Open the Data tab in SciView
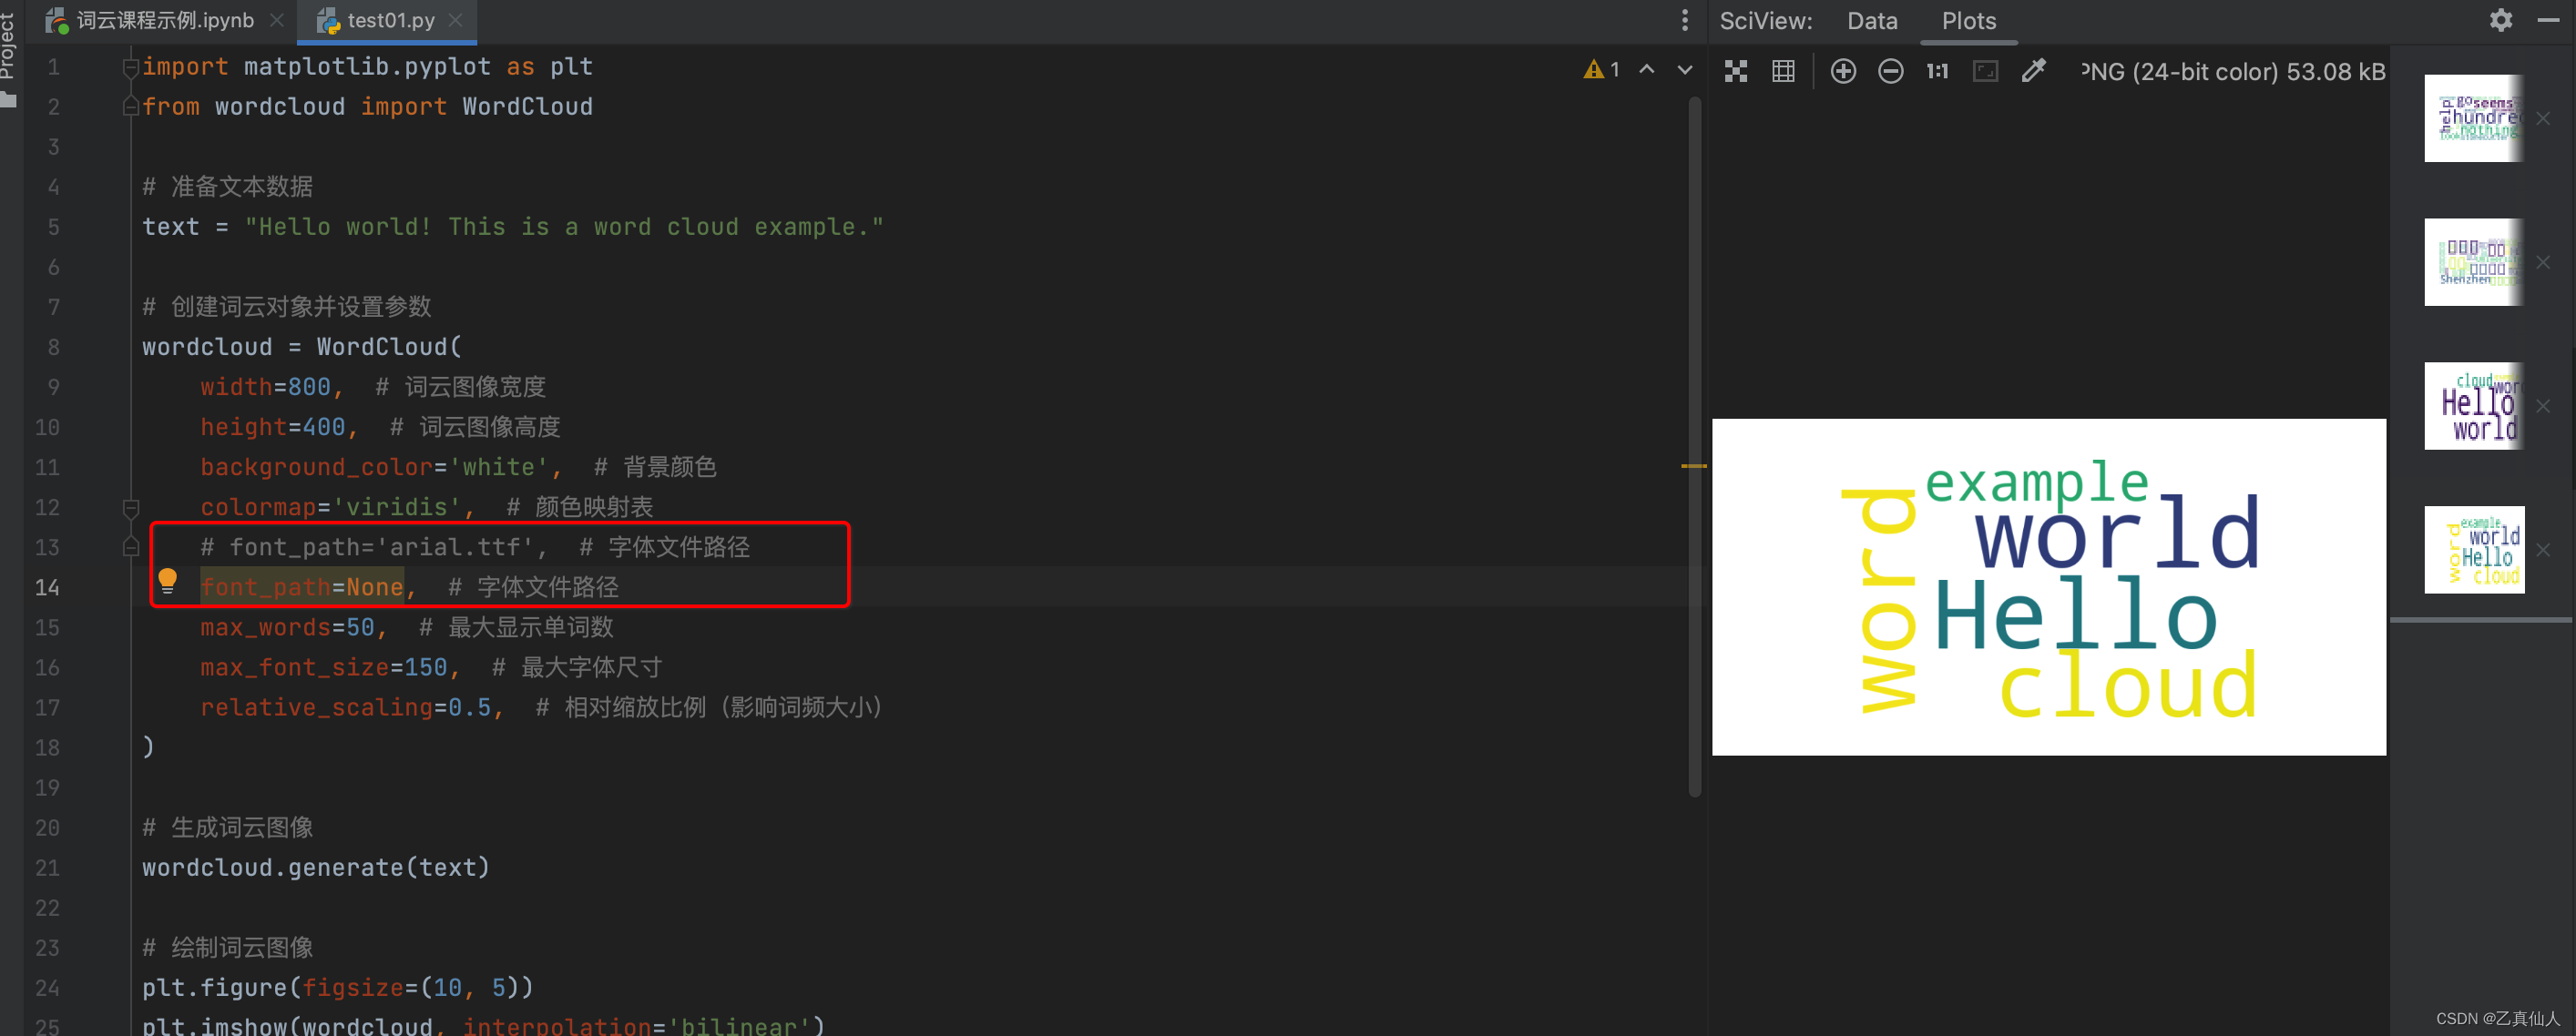The image size is (2576, 1036). (x=1872, y=21)
